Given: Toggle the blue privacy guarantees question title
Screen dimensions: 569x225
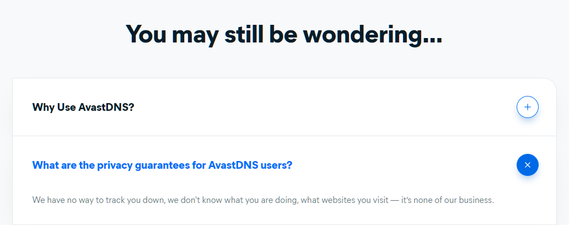Looking at the screenshot, I should coord(162,165).
